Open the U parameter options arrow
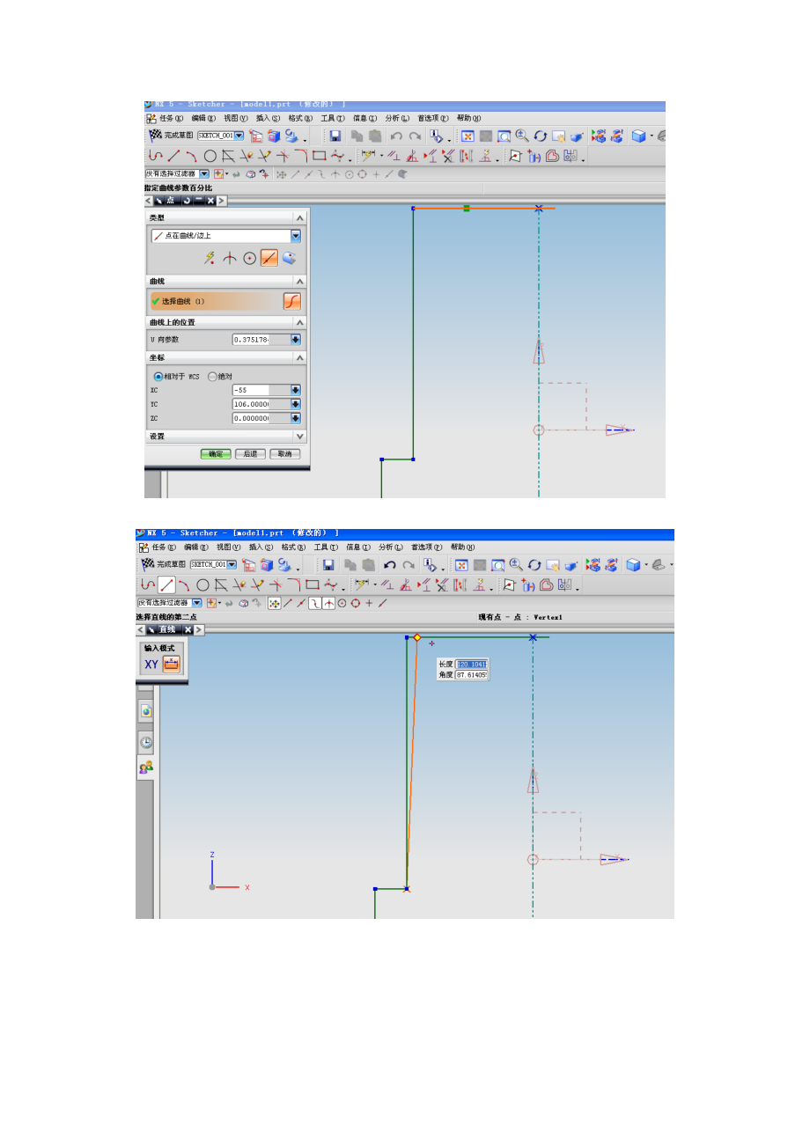Image resolution: width=810 pixels, height=1146 pixels. coord(296,340)
